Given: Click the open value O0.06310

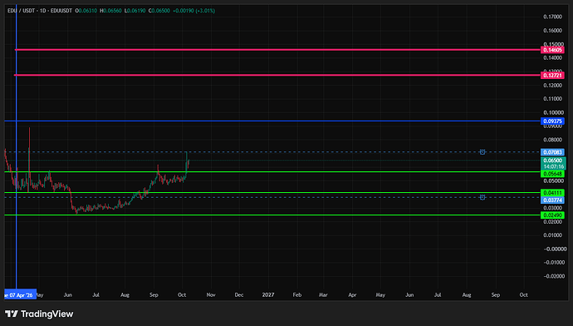Looking at the screenshot, I should (86, 11).
